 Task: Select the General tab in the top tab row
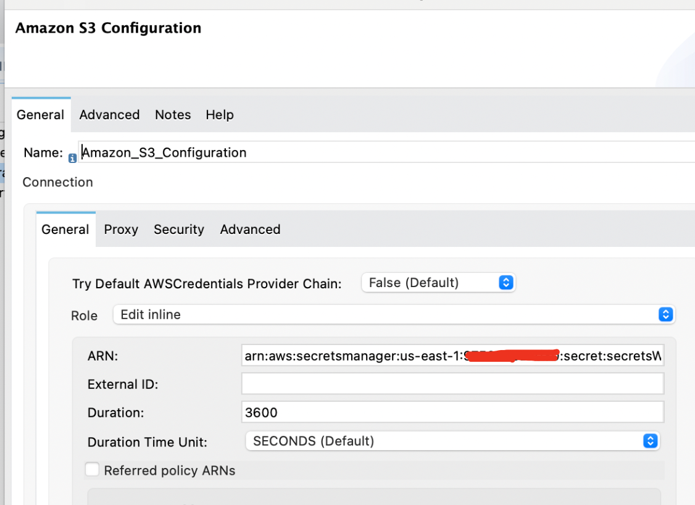coord(40,115)
